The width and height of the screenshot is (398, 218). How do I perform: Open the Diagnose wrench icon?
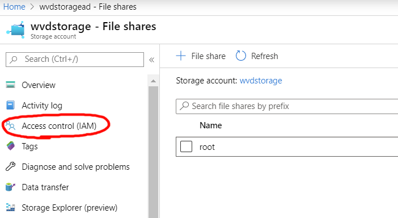click(10, 167)
